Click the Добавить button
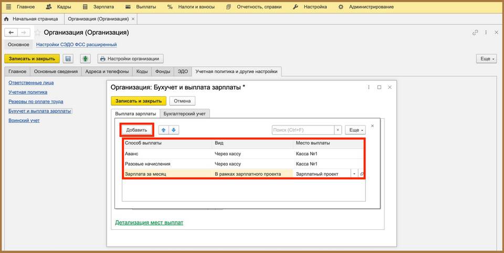The height and width of the screenshot is (253, 504). point(136,130)
